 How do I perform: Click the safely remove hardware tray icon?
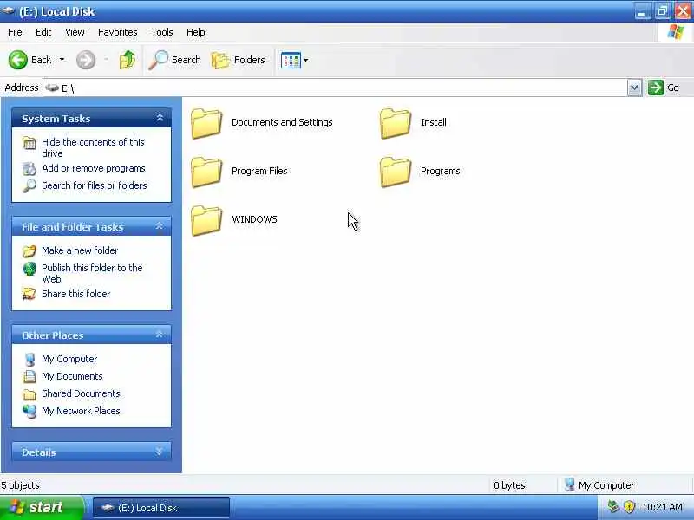click(x=613, y=507)
